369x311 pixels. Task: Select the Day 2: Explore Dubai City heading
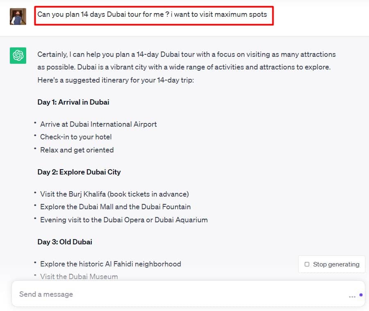coord(79,172)
